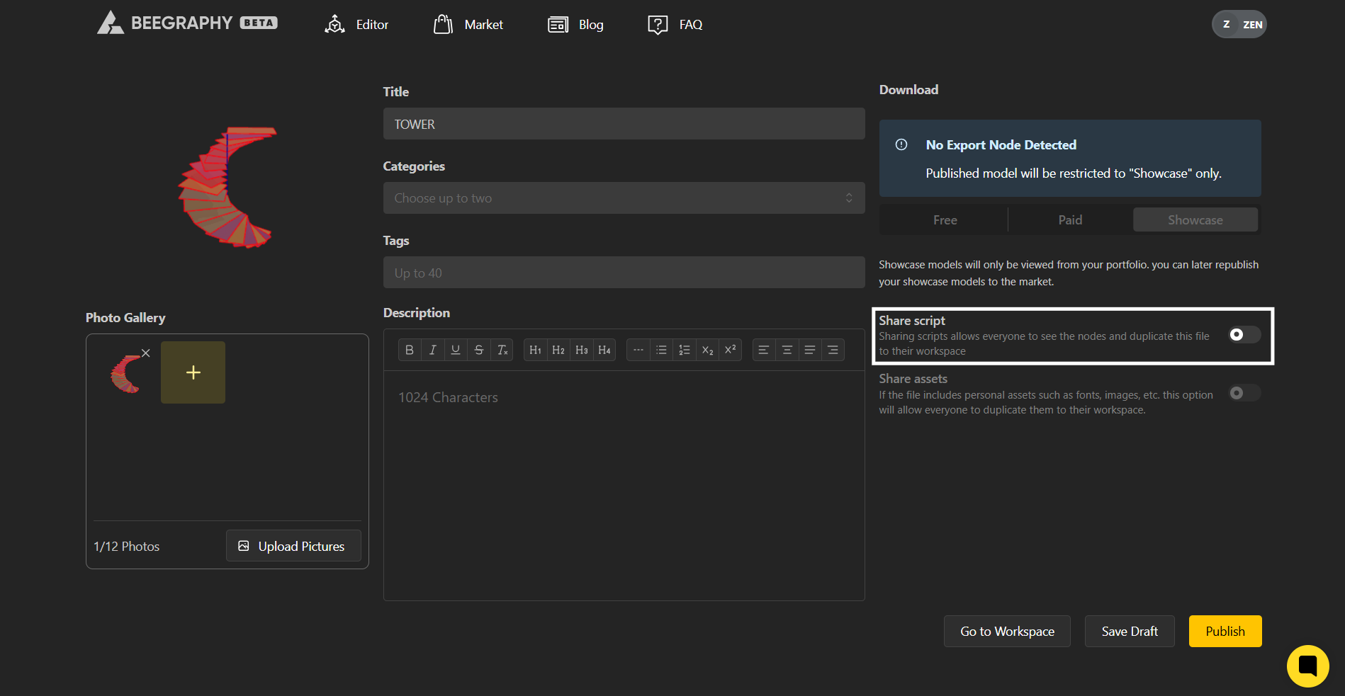The width and height of the screenshot is (1345, 696).
Task: Open the ZEN user account menu
Action: pos(1239,25)
